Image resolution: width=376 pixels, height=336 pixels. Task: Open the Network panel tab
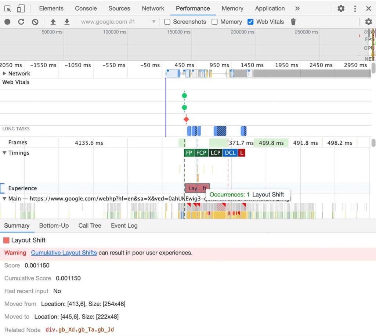[153, 9]
